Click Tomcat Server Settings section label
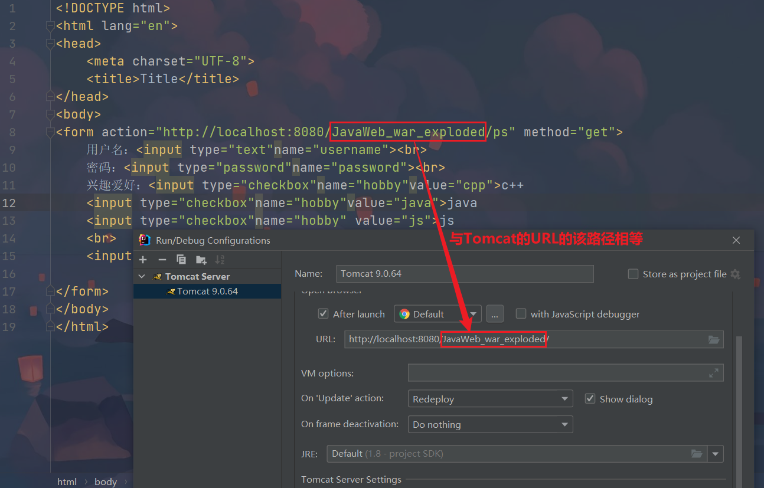This screenshot has height=488, width=764. [x=351, y=479]
